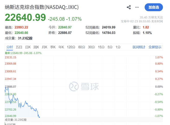This screenshot has width=170, height=125.
Task: Open the 周K chart view
Action: click(36, 47)
